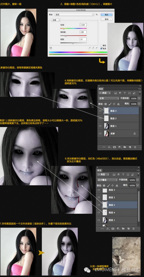
Task: Select 图层 tab in the 正常 layers panel
Action: [x=101, y=89]
